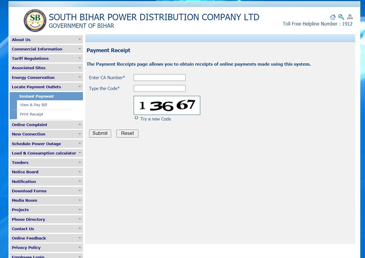Open View & Pay Bill
The image size is (365, 258).
click(33, 105)
